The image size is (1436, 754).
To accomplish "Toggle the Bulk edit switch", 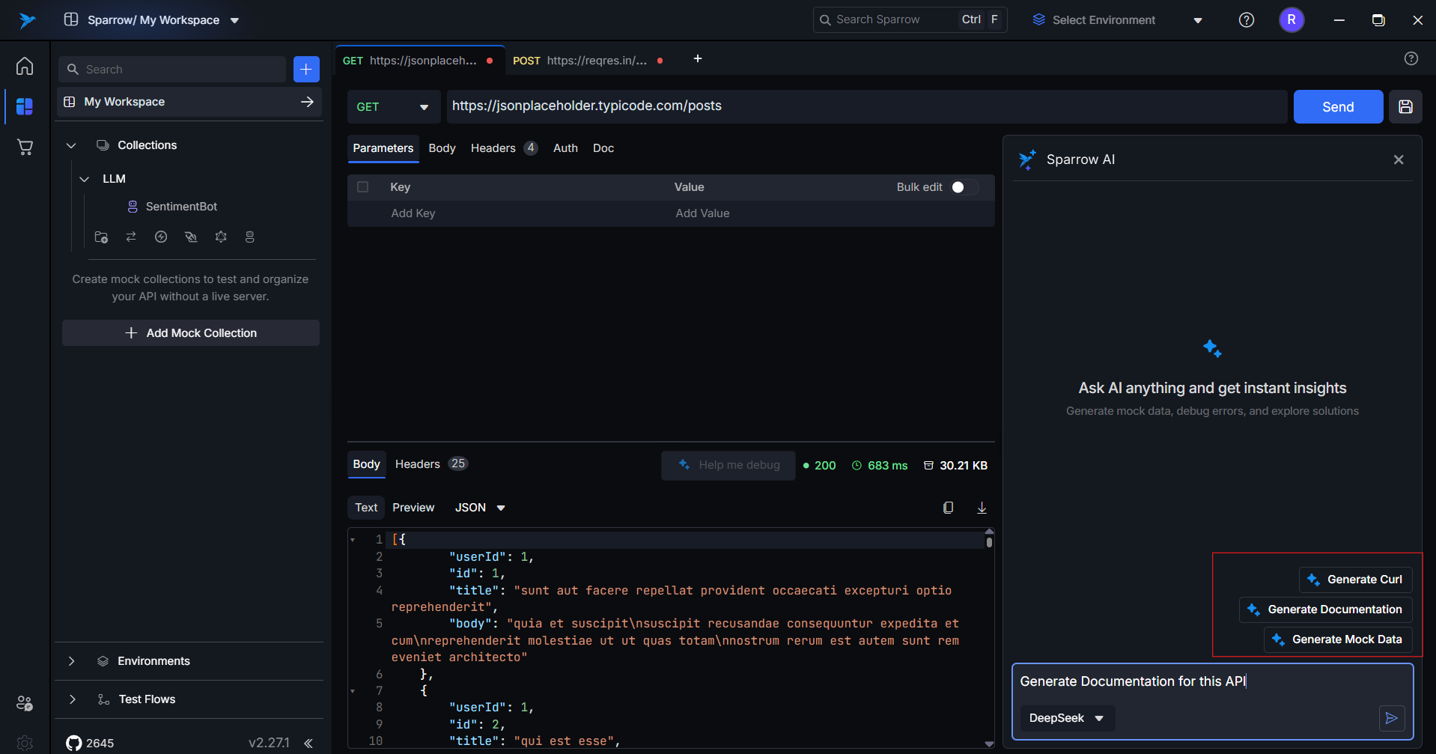I will [964, 187].
